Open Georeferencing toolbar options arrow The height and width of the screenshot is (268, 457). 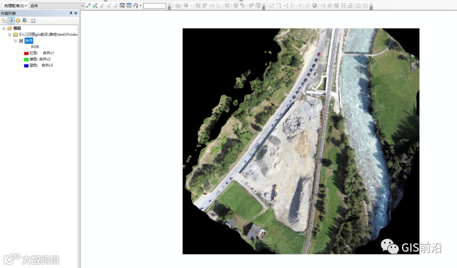point(169,7)
